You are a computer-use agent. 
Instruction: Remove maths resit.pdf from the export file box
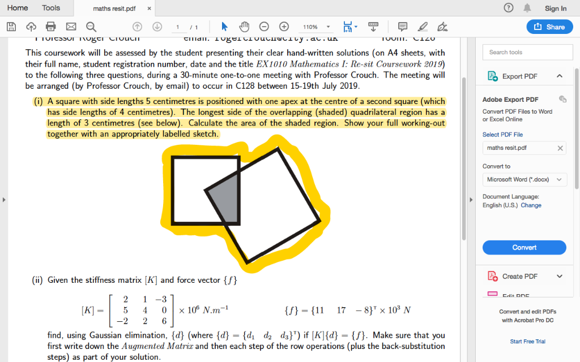(x=560, y=148)
